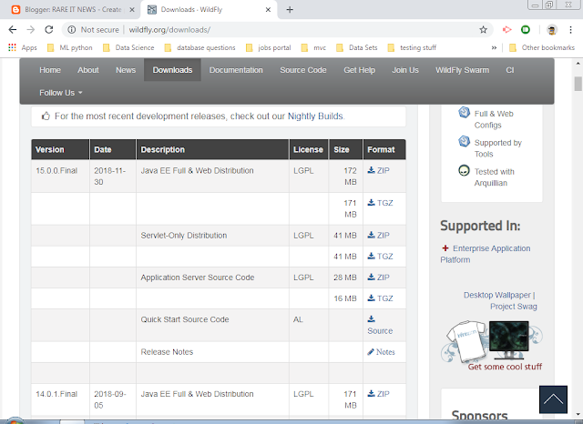Reload the WildFly downloads page
583x424 pixels.
click(x=48, y=30)
